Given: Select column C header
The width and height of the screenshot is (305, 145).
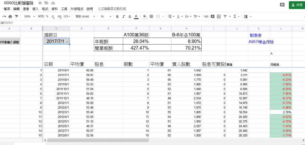Looking at the screenshot, I should 56,29.
